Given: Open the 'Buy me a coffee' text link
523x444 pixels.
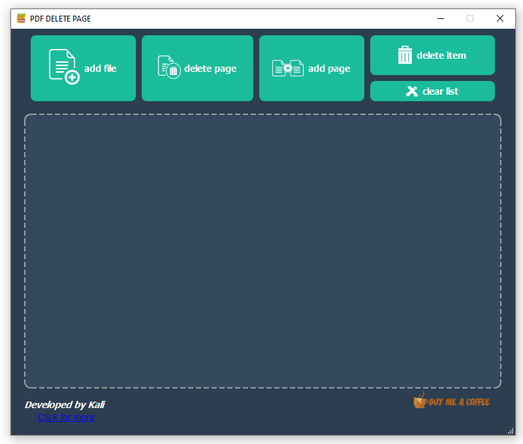Looking at the screenshot, I should pos(459,402).
